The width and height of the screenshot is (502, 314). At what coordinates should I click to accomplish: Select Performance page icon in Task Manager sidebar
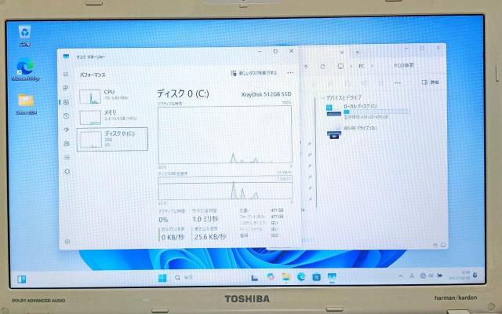tap(66, 102)
